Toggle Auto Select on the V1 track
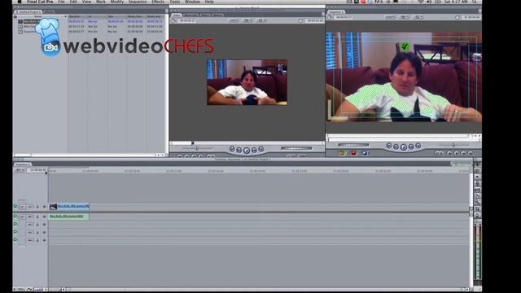521x293 pixels. (44, 207)
